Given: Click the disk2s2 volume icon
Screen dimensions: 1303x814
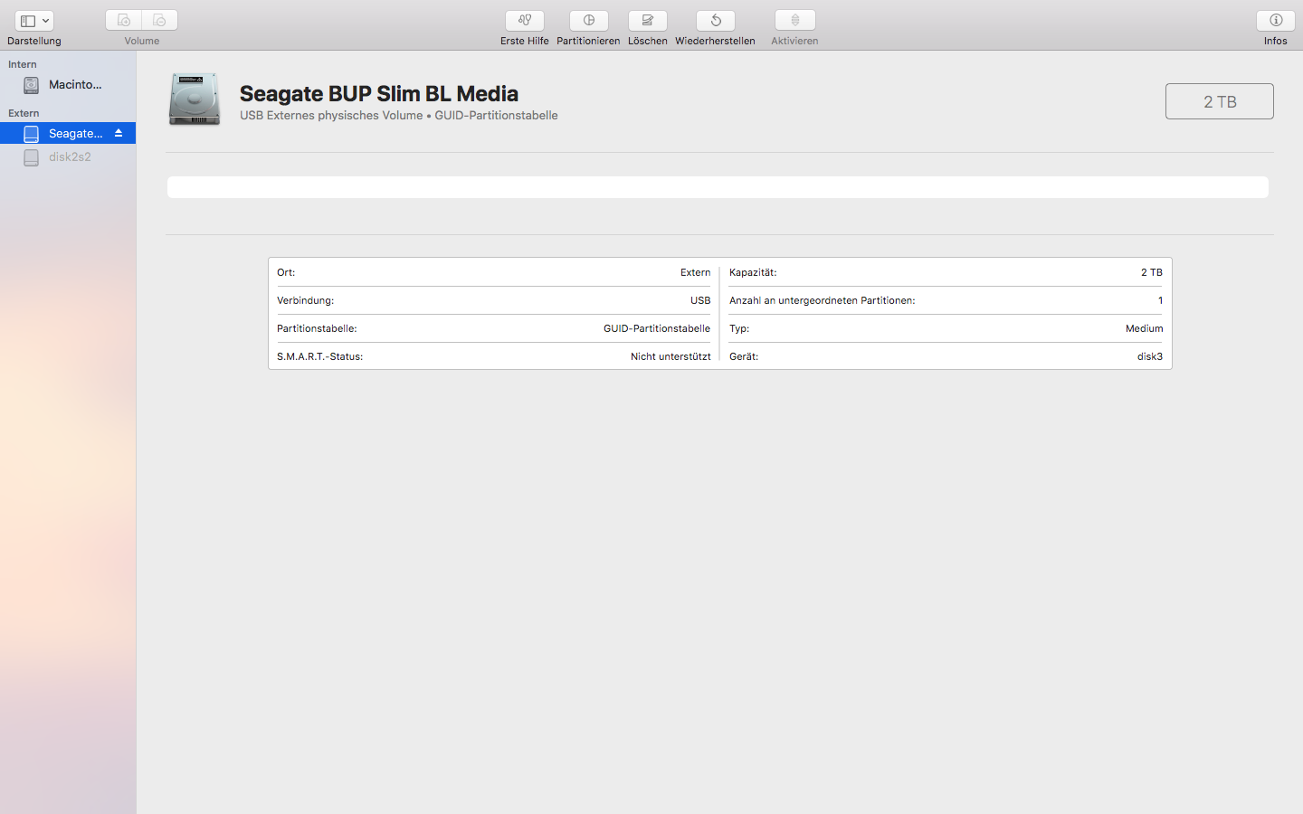Looking at the screenshot, I should coord(31,157).
